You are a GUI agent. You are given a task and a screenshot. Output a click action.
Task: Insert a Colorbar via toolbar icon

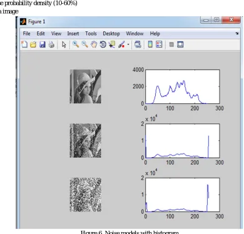(x=150, y=44)
